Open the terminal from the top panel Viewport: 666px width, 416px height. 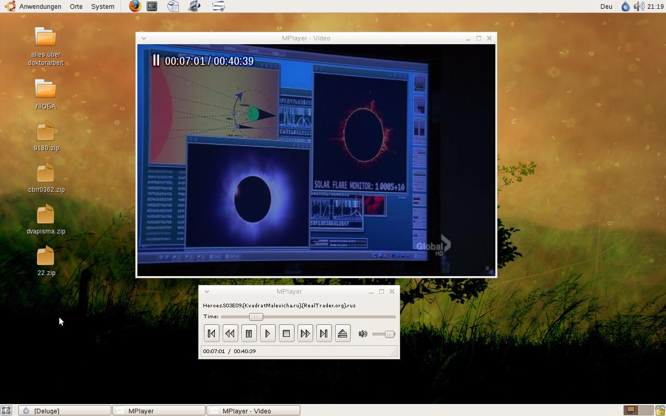(152, 6)
